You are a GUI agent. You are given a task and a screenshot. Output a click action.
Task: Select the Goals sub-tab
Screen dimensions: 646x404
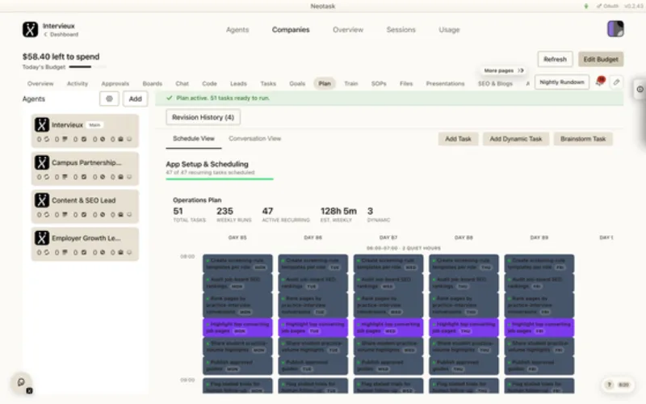(x=297, y=84)
